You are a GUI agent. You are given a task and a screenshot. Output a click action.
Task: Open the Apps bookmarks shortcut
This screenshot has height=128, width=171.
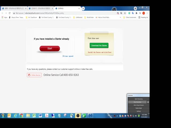click(4, 17)
